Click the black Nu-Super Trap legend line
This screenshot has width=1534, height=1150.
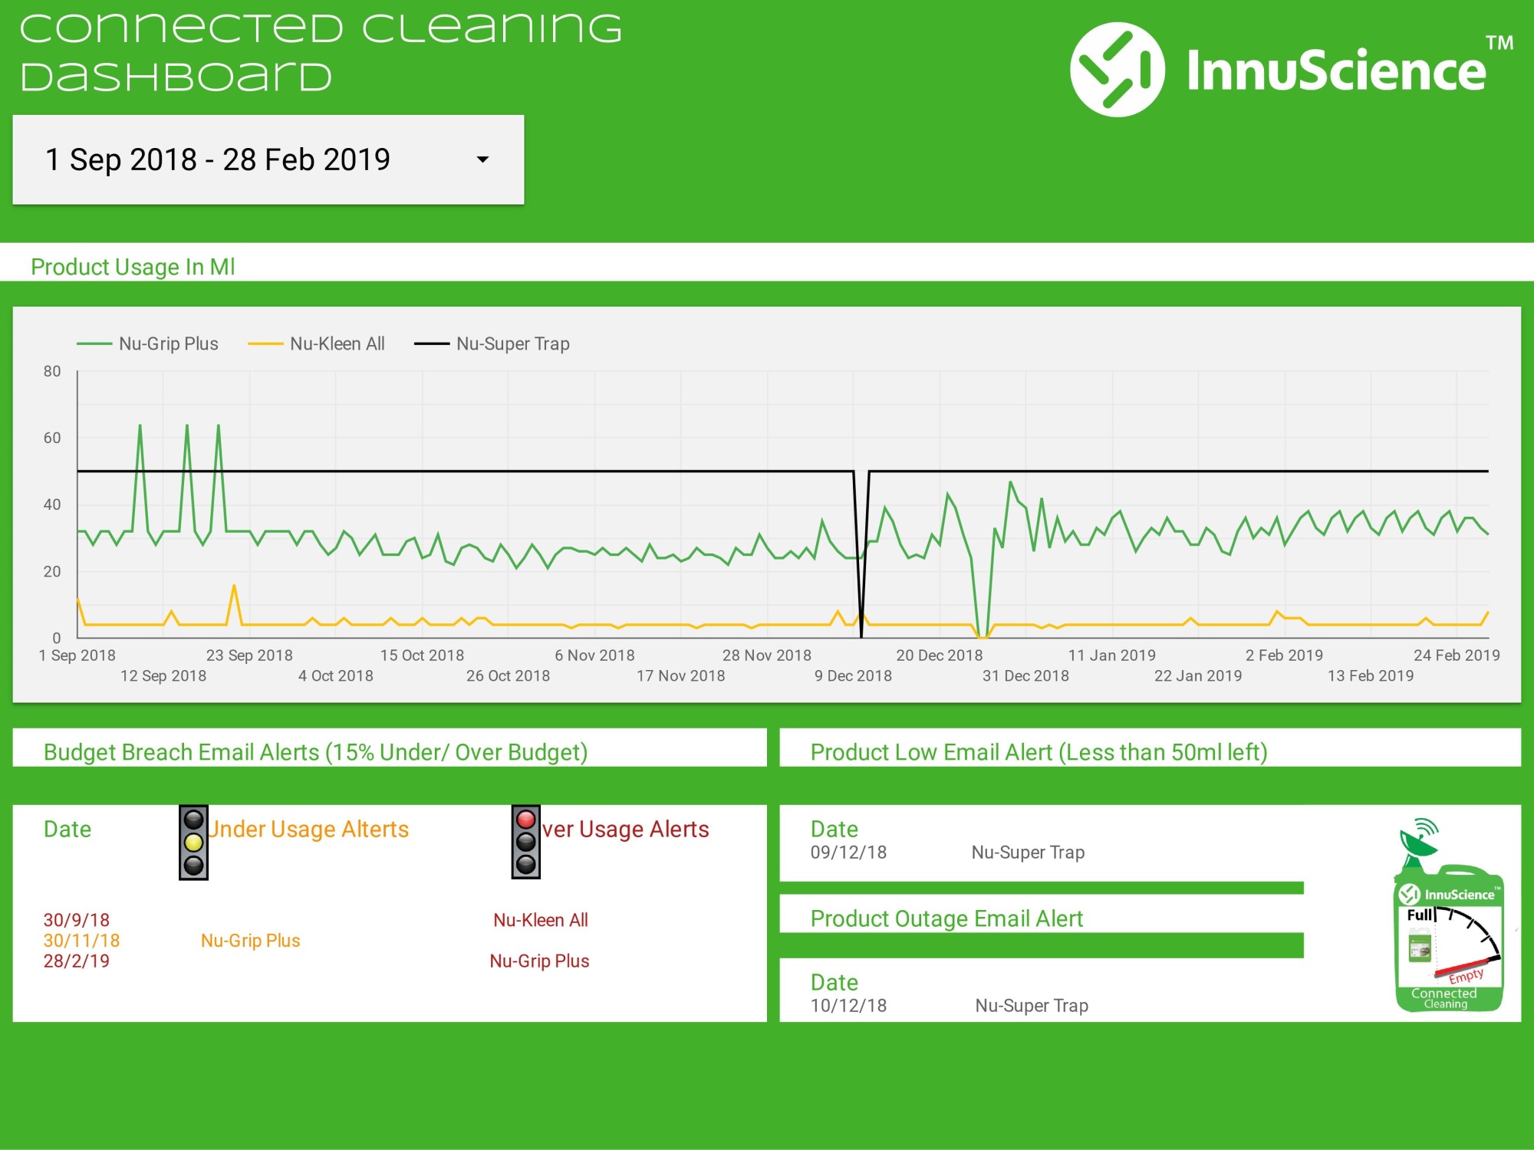[432, 343]
